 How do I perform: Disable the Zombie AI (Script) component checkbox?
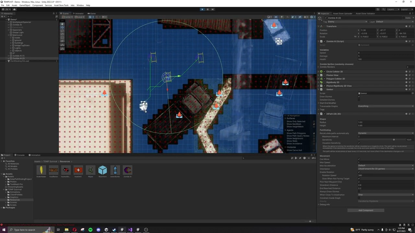(325, 41)
